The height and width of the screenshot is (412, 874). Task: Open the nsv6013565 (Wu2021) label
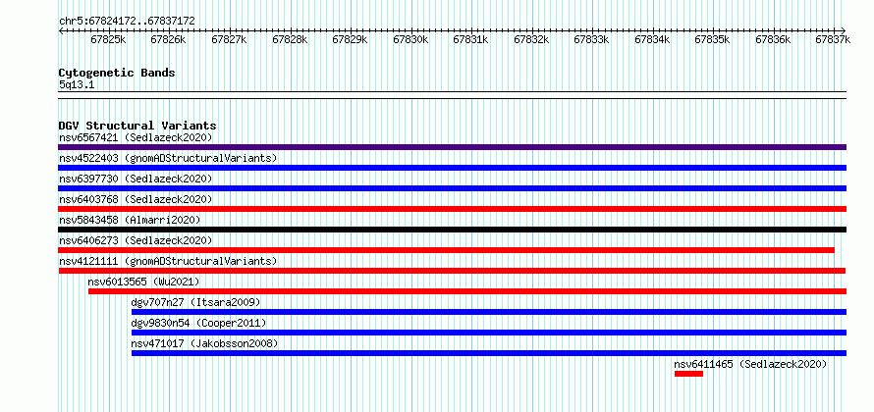(143, 282)
